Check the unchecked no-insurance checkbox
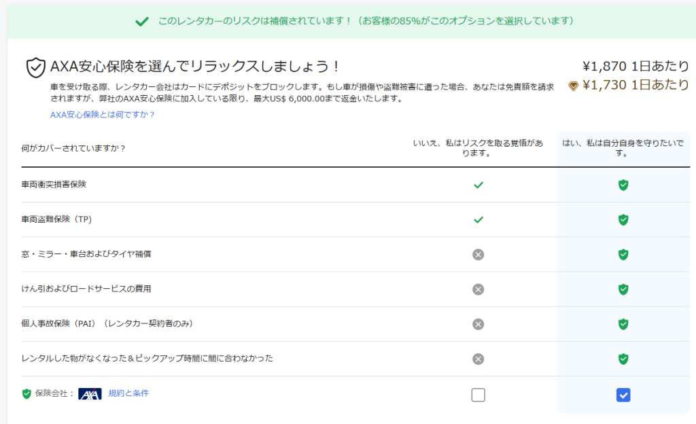Screen dimensions: 696x424 click(x=478, y=395)
